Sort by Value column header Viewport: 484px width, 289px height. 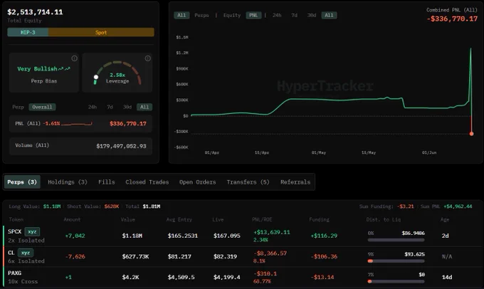pos(128,219)
